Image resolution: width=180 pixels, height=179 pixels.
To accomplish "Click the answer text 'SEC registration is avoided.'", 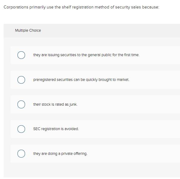I will tap(56, 129).
